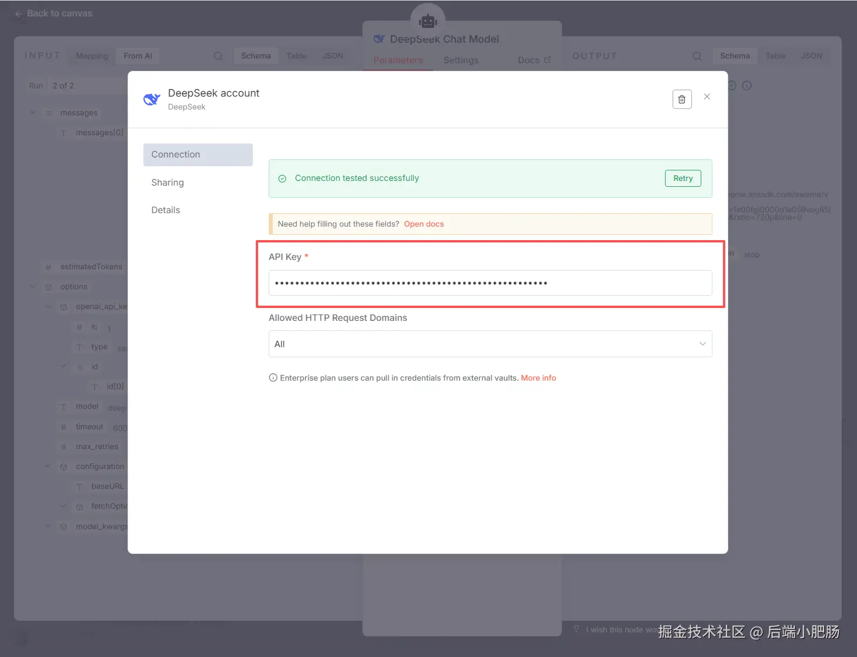This screenshot has width=857, height=657.
Task: Click the robot icon above the node title
Action: coord(428,22)
